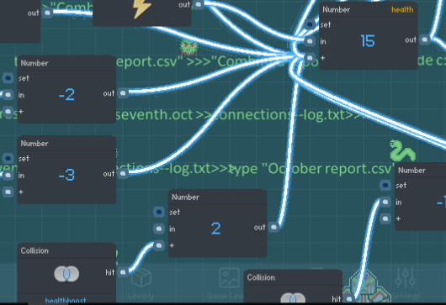
Task: Edit the health value 15
Action: [368, 41]
